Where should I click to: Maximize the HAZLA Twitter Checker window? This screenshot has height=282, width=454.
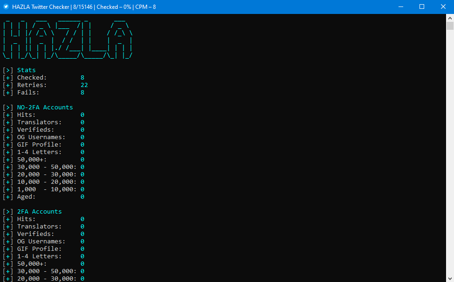tap(422, 7)
